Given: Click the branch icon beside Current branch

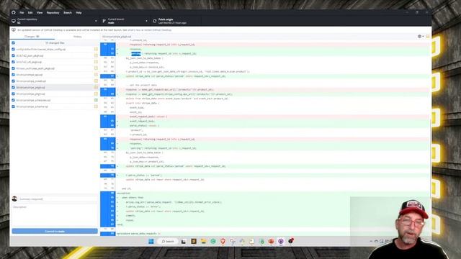Looking at the screenshot, I should (x=104, y=21).
